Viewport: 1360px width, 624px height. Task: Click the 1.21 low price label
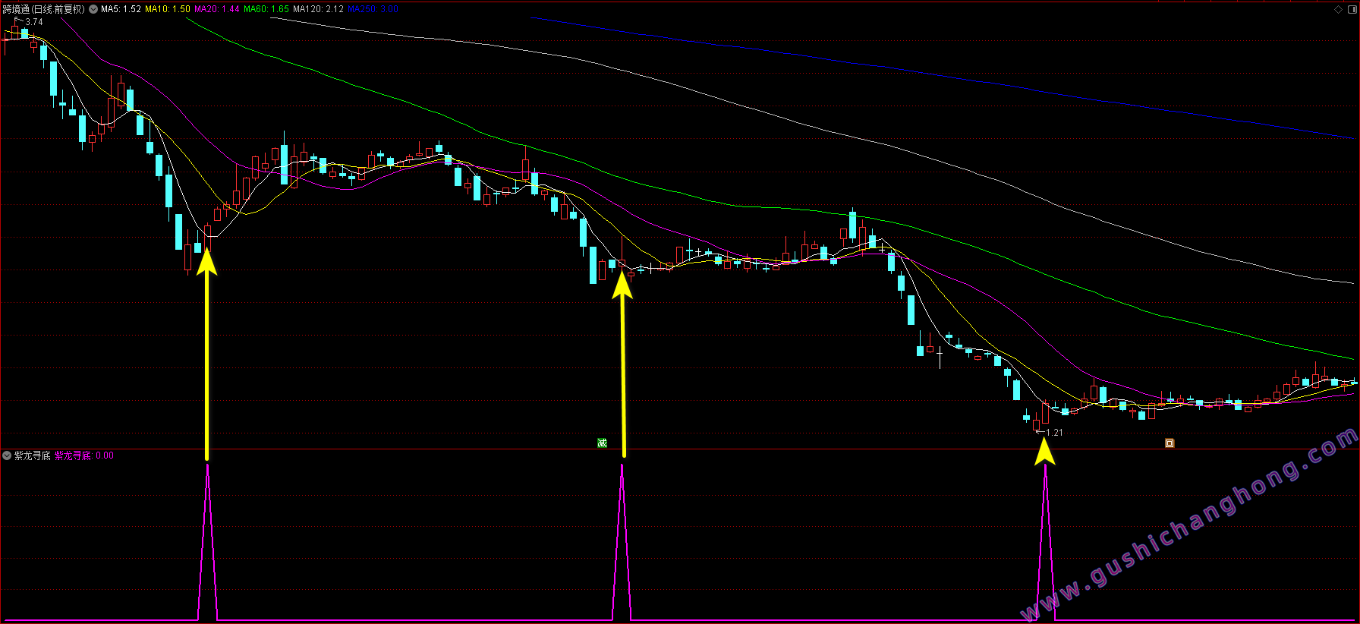pos(1054,433)
